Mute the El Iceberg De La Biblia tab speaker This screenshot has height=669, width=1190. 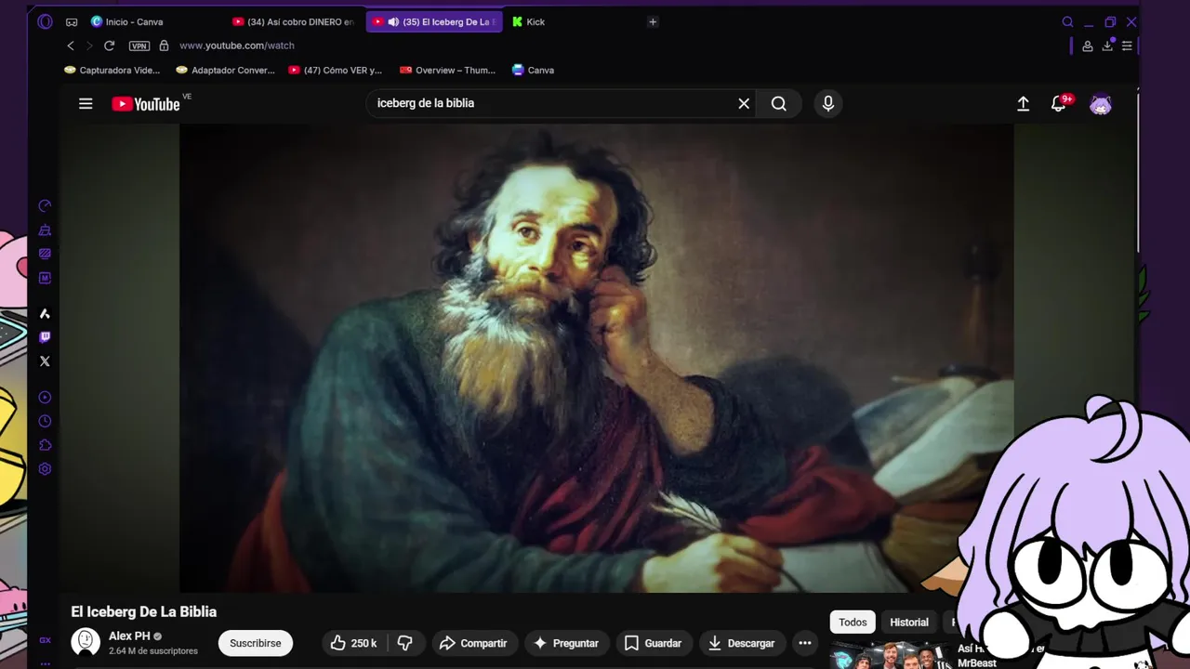[393, 21]
